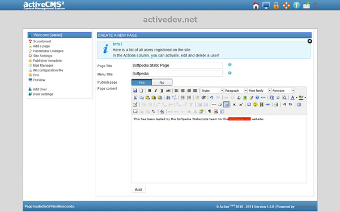This screenshot has height=212, width=340.
Task: Open Publisher template in sidebar
Action: (x=47, y=60)
